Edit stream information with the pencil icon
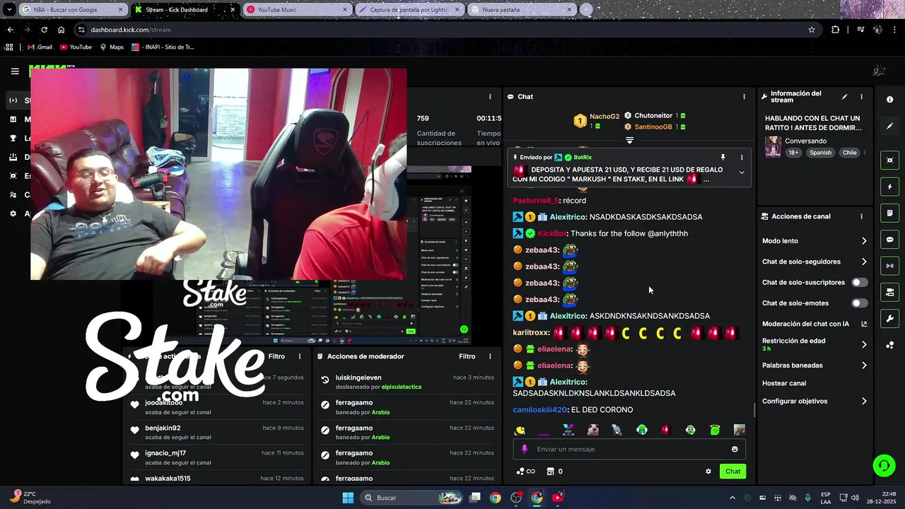This screenshot has height=509, width=905. coord(844,97)
